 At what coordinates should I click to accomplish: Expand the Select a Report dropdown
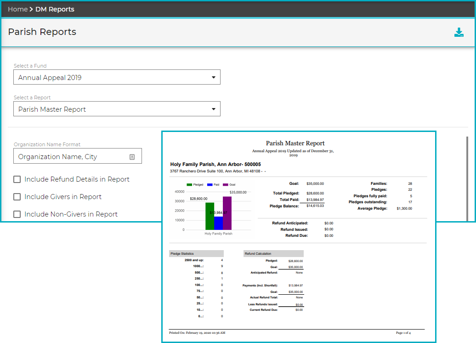(x=117, y=109)
